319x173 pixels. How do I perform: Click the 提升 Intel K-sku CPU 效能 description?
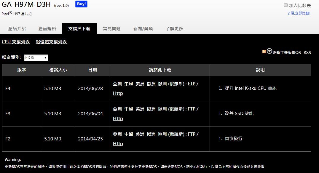point(251,88)
